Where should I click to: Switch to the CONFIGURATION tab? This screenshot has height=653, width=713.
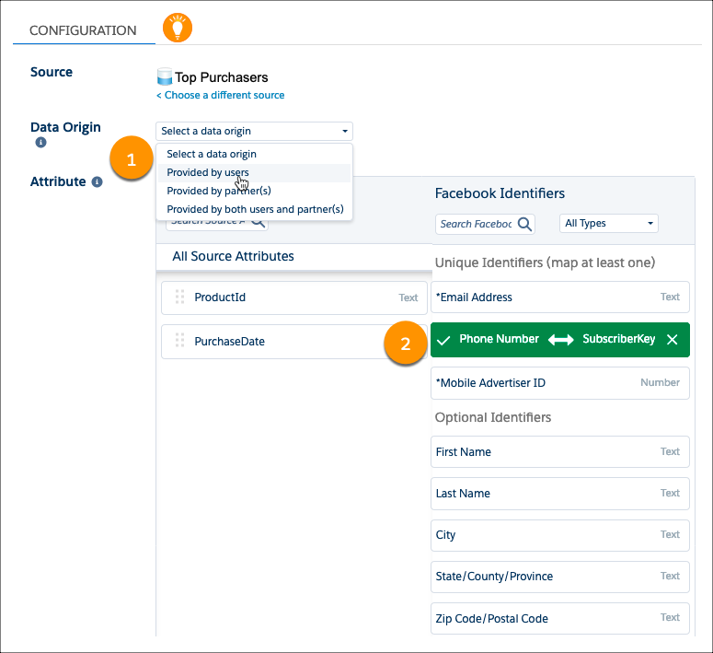(x=83, y=30)
